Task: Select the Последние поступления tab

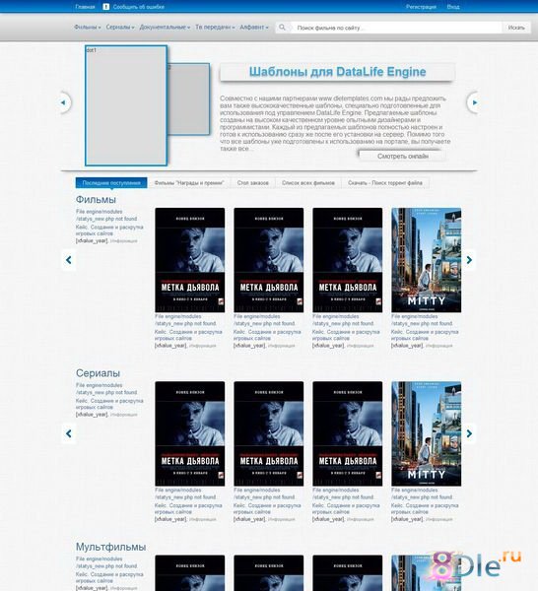Action: click(111, 183)
